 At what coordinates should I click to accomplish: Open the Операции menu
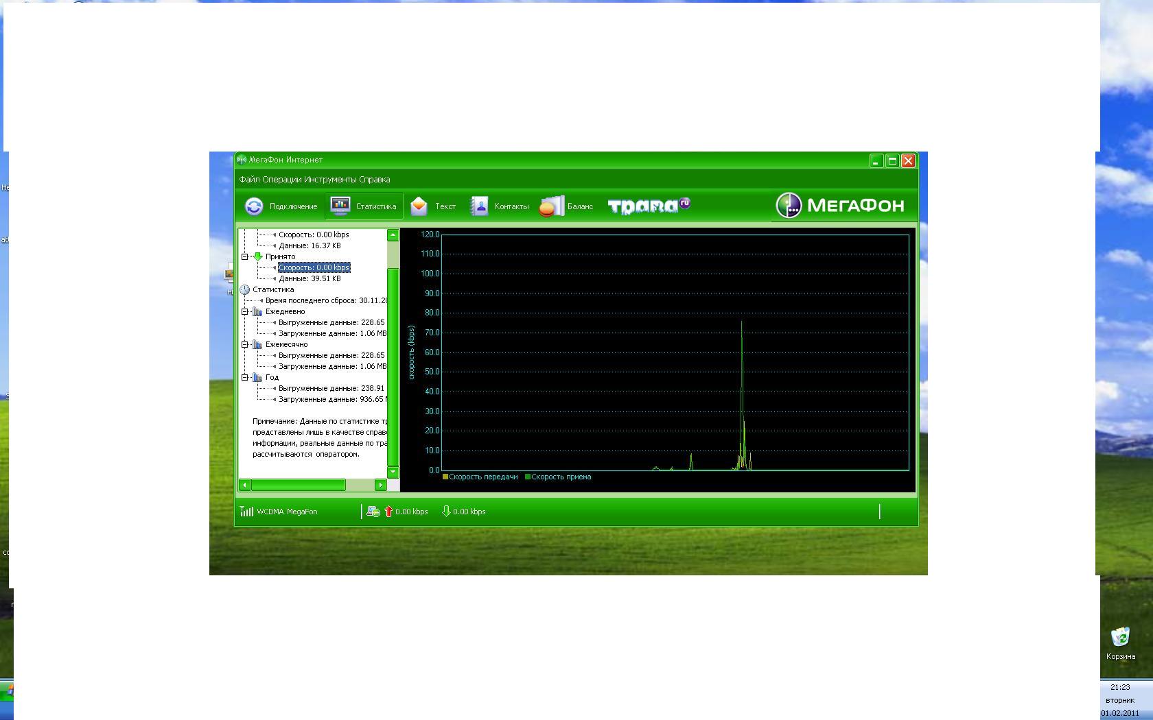pos(283,180)
